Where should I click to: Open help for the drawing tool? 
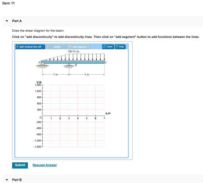pos(120,47)
